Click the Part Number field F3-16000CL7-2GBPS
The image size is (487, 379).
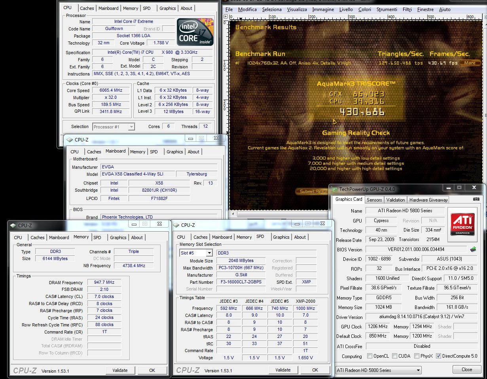[242, 282]
